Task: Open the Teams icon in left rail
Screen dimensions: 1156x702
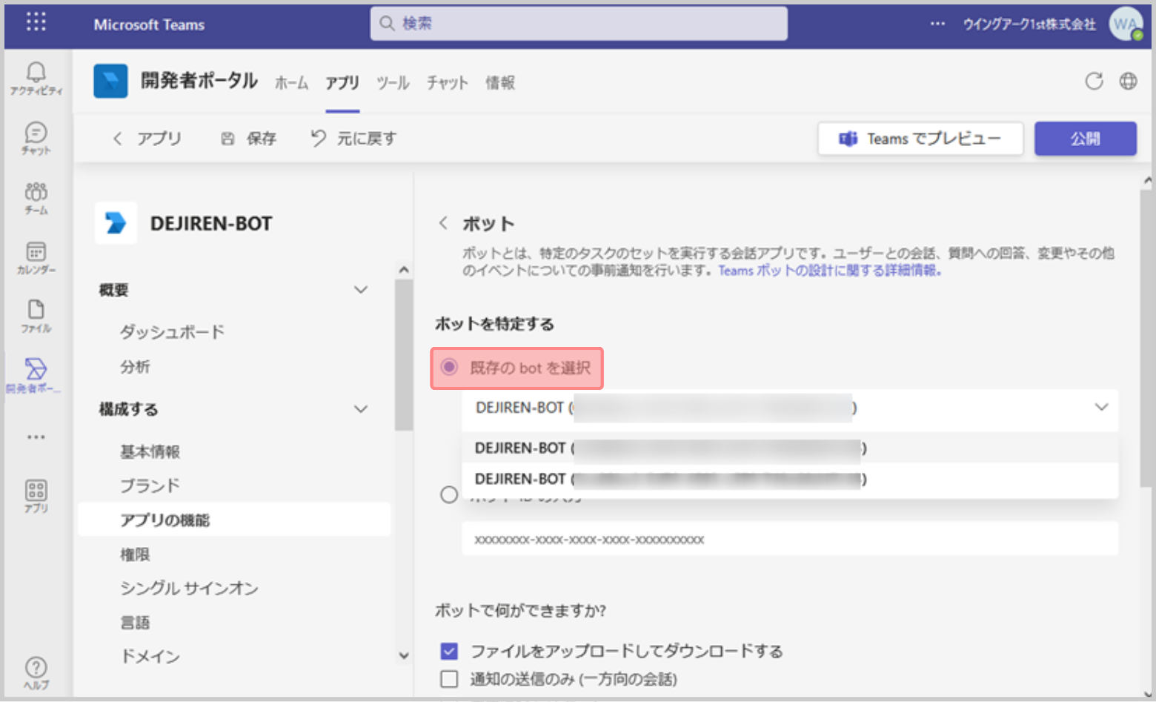Action: [x=36, y=198]
